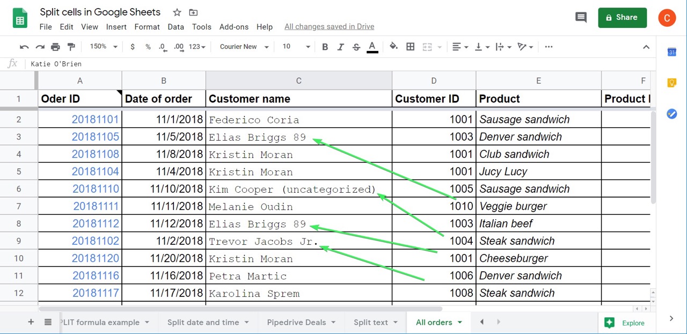Toggle italic text style
This screenshot has height=334, width=687.
pyautogui.click(x=340, y=47)
